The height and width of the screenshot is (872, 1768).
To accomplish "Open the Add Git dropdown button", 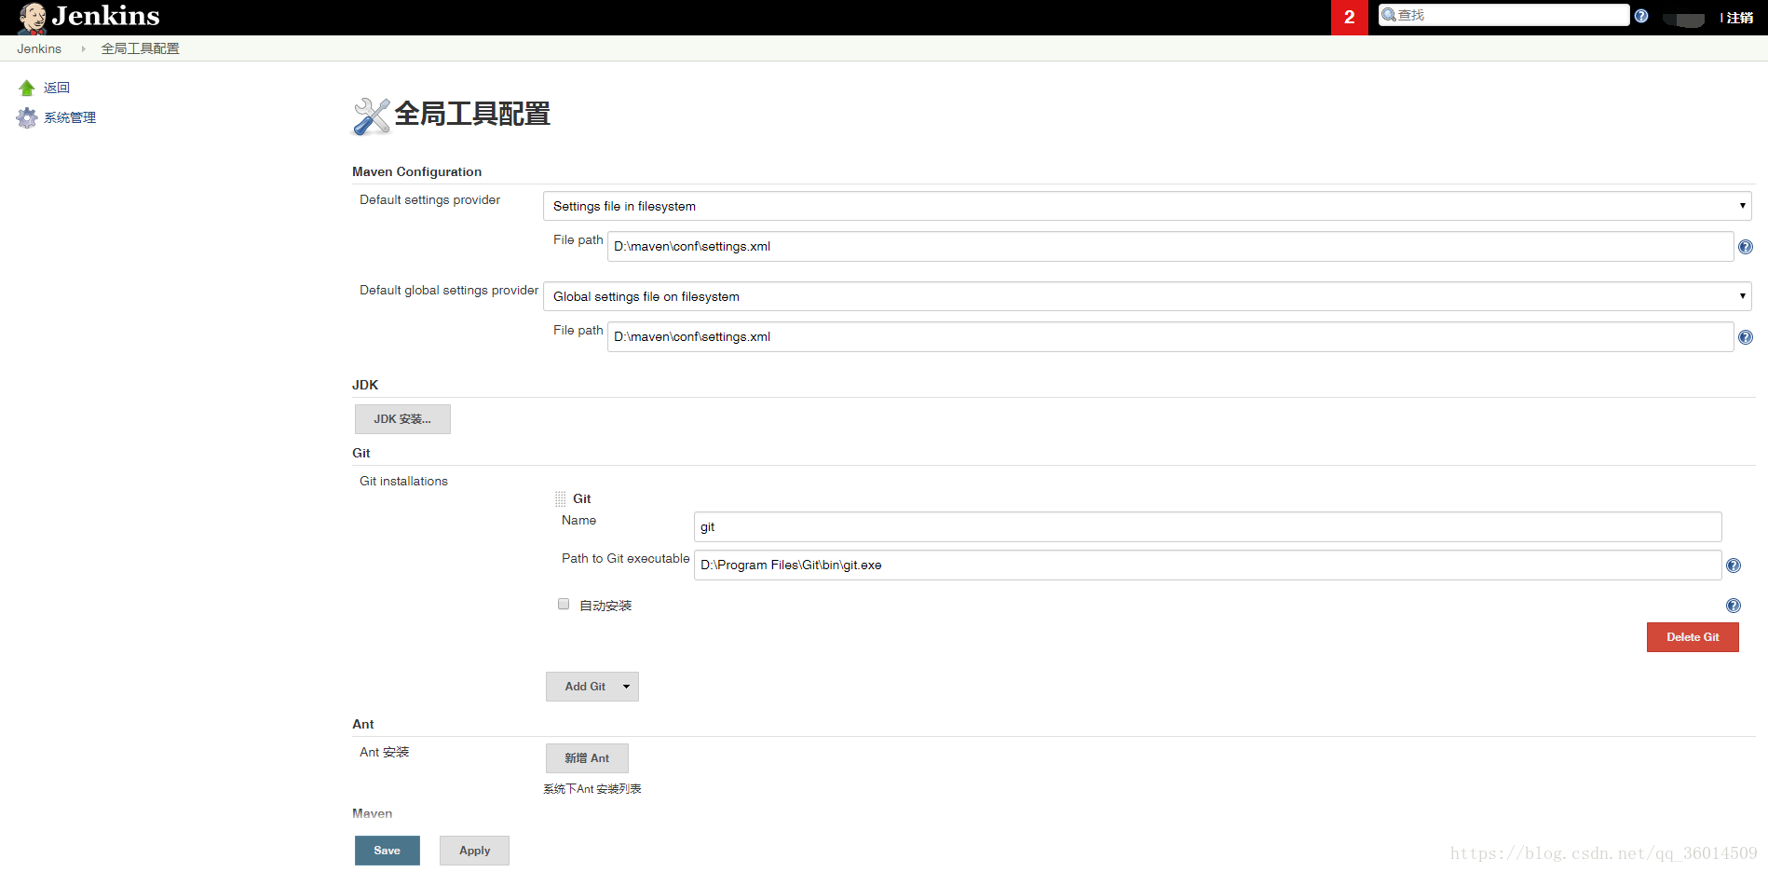I will point(592,687).
